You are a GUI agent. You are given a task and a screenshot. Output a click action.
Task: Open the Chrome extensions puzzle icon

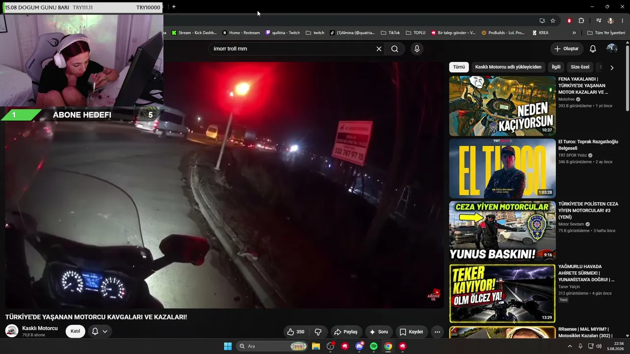pyautogui.click(x=581, y=21)
